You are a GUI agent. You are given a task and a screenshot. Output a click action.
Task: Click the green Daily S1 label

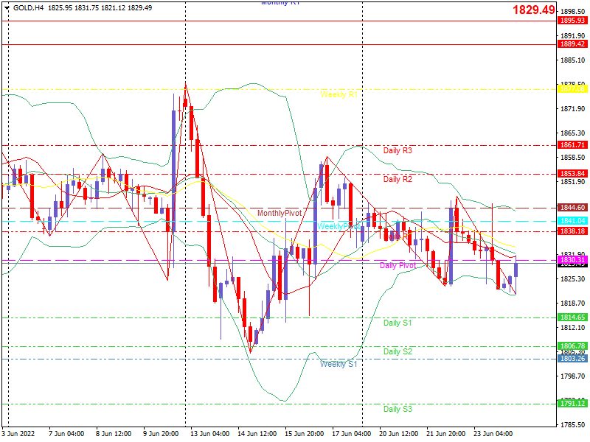tap(398, 323)
